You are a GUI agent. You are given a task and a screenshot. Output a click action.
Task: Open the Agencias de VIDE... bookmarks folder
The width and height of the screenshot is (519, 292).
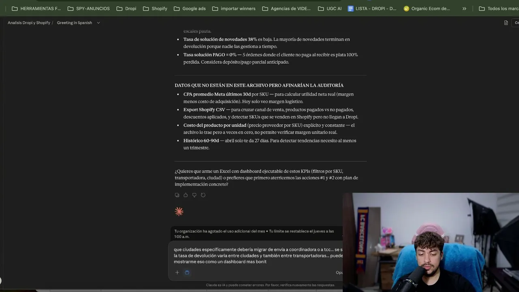coord(286,9)
